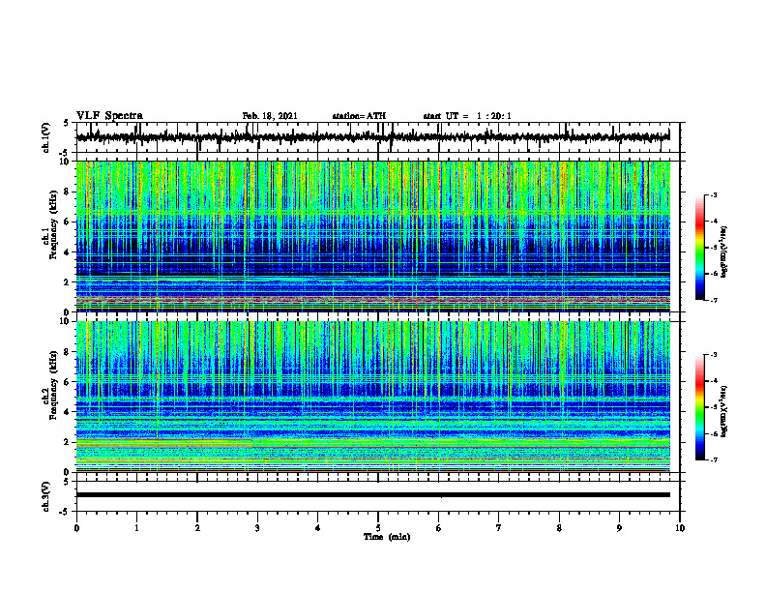Click the ch.2 frequency tick label "2"
The height and width of the screenshot is (592, 766).
[x=68, y=442]
